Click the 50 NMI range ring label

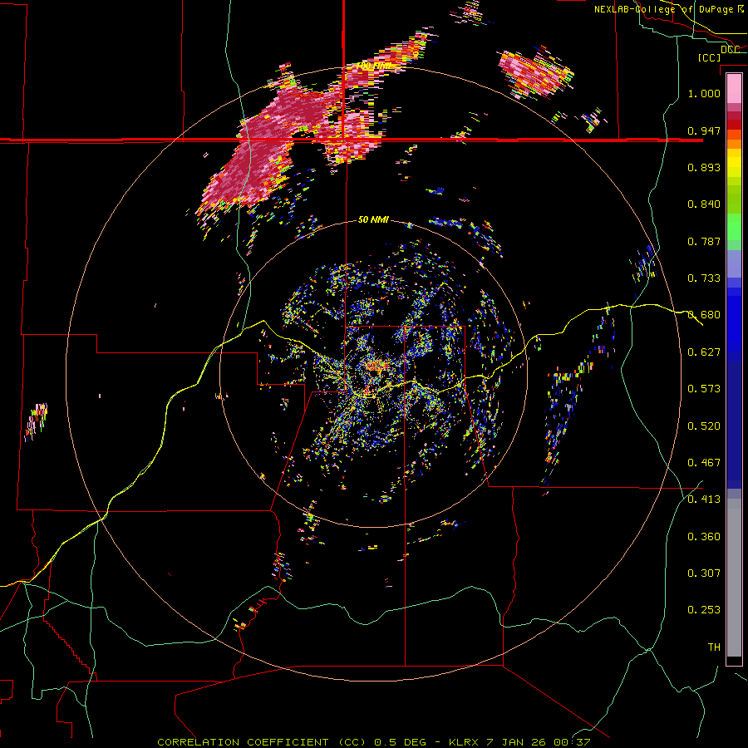(373, 220)
